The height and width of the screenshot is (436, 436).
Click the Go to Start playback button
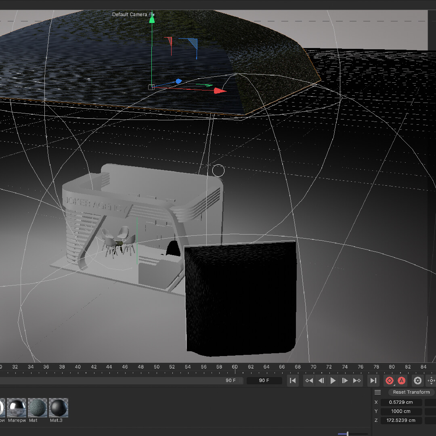pos(293,380)
